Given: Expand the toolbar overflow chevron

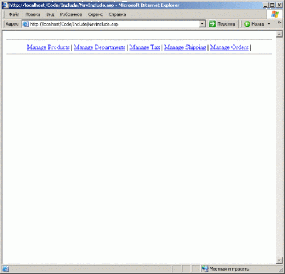Looking at the screenshot, I should tap(279, 22).
